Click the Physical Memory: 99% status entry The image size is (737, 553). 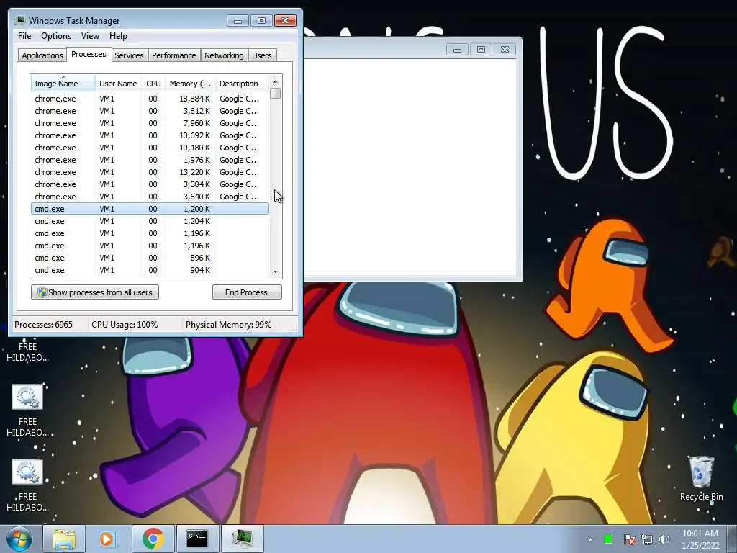[x=228, y=325]
